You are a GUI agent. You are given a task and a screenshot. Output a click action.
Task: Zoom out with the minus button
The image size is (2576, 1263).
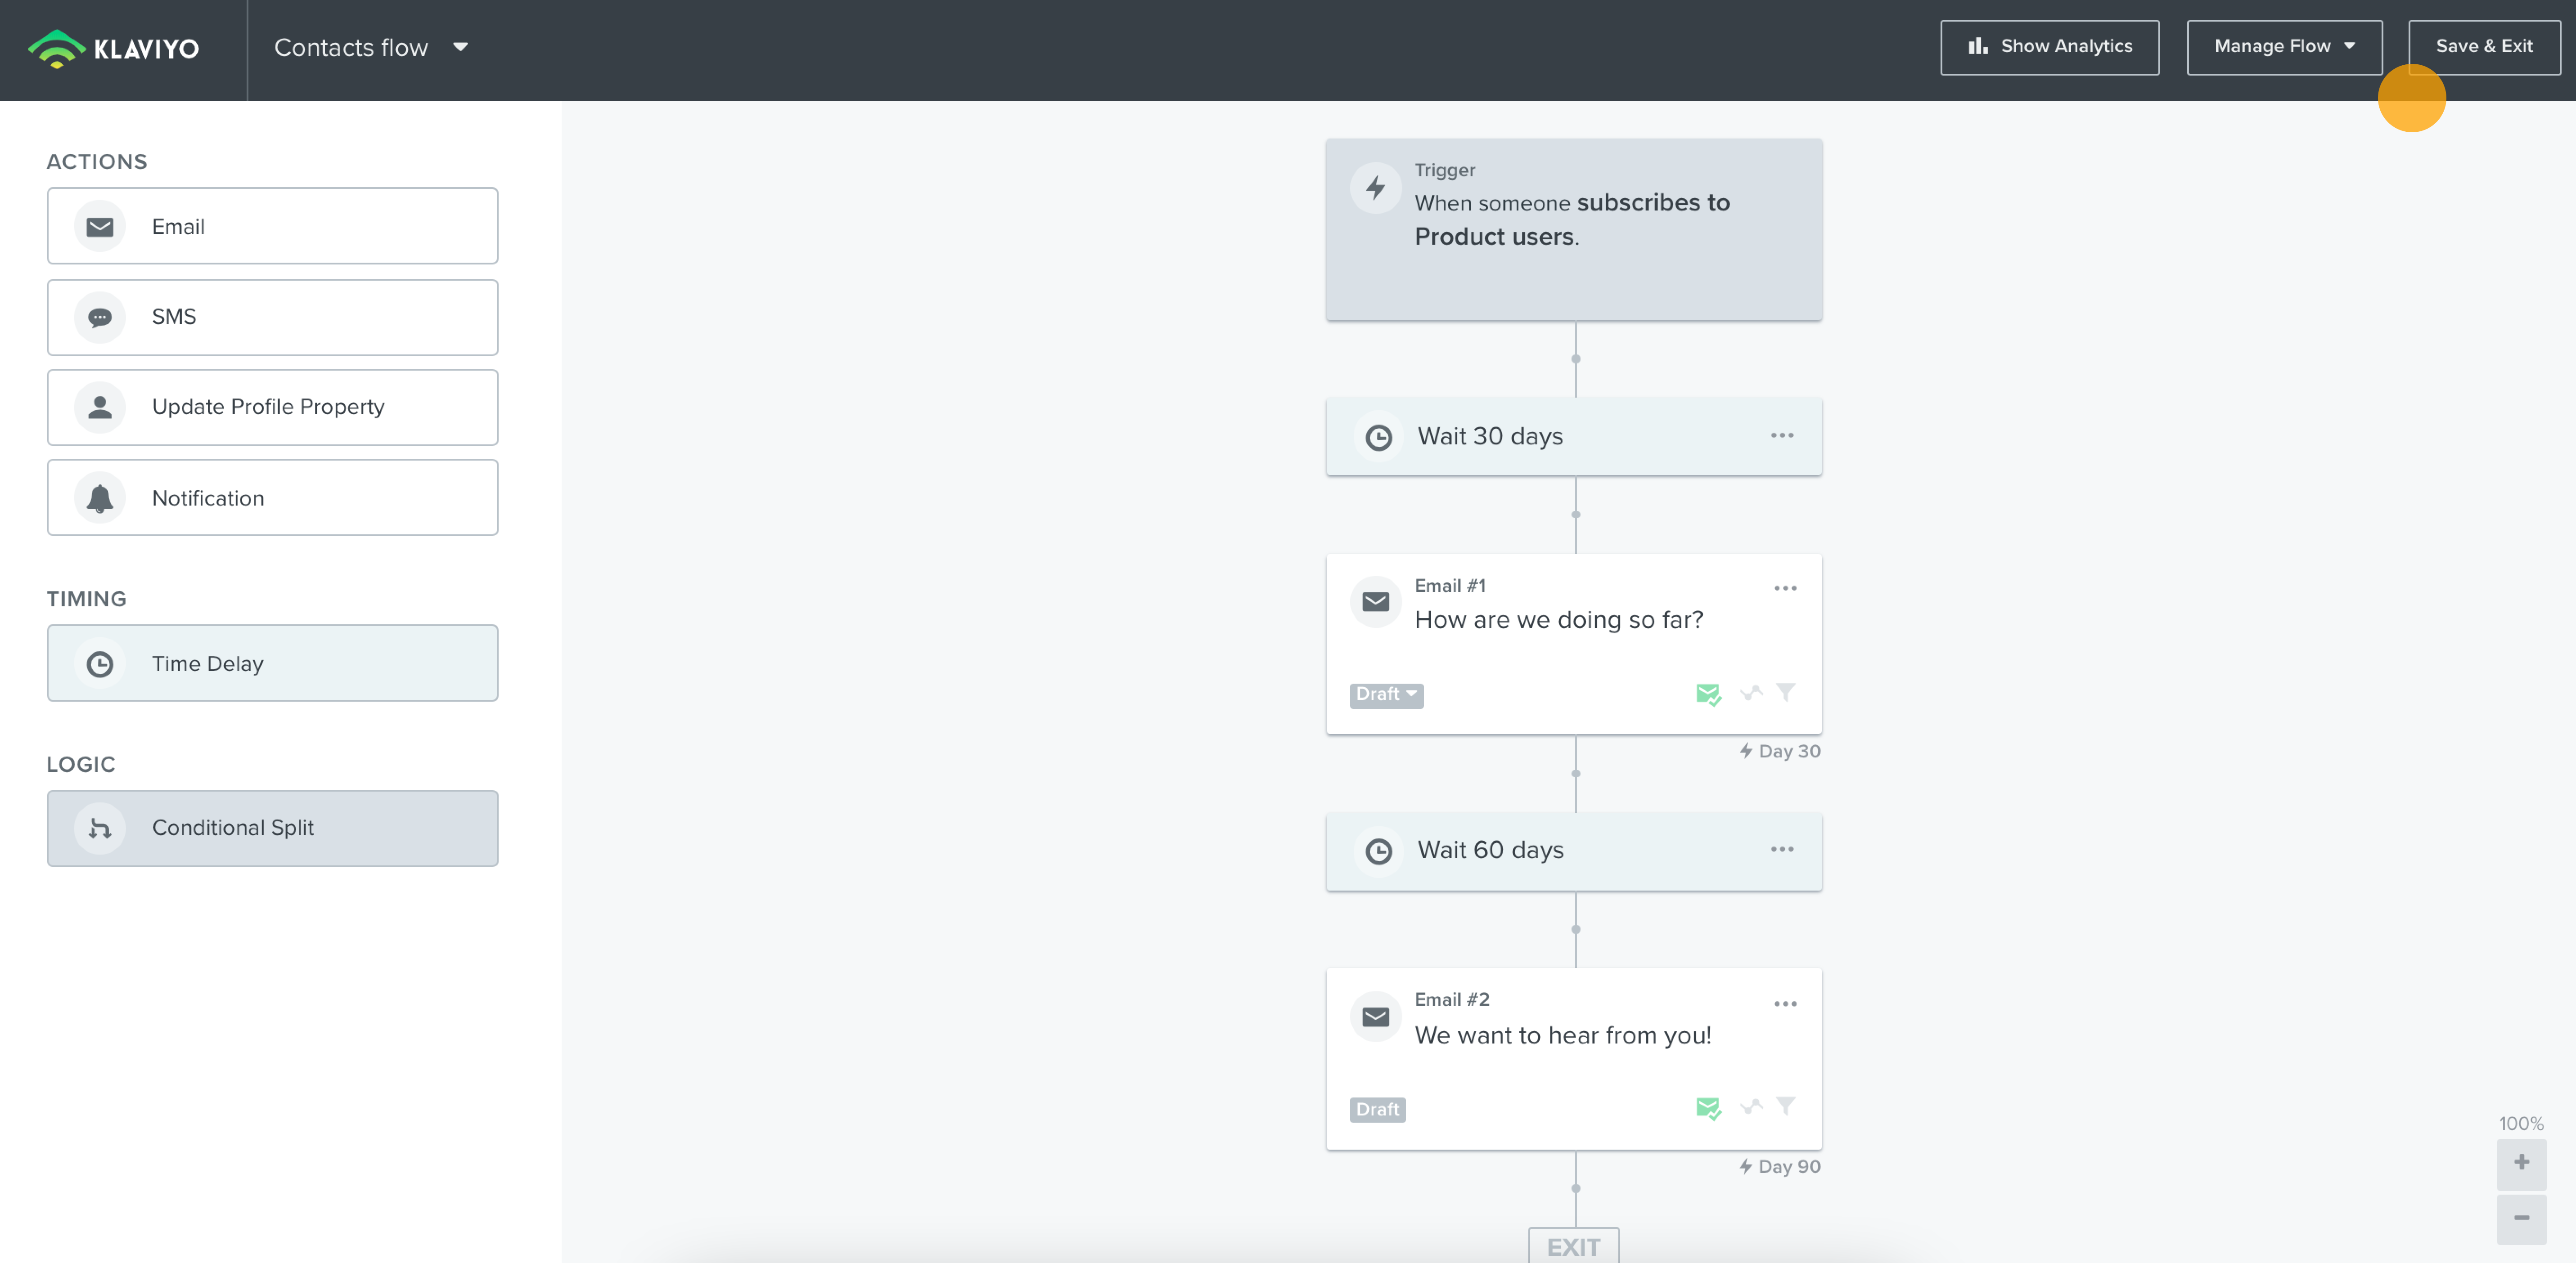click(x=2521, y=1218)
